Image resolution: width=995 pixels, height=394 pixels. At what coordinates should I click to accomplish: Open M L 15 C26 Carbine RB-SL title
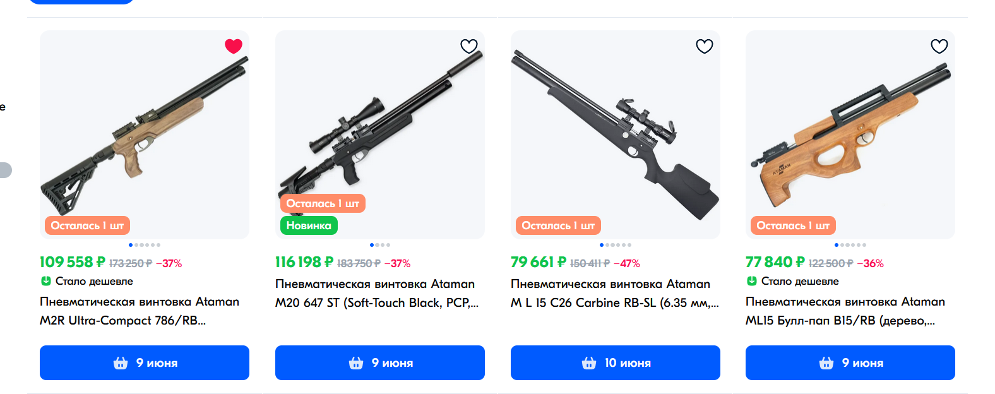(x=615, y=293)
